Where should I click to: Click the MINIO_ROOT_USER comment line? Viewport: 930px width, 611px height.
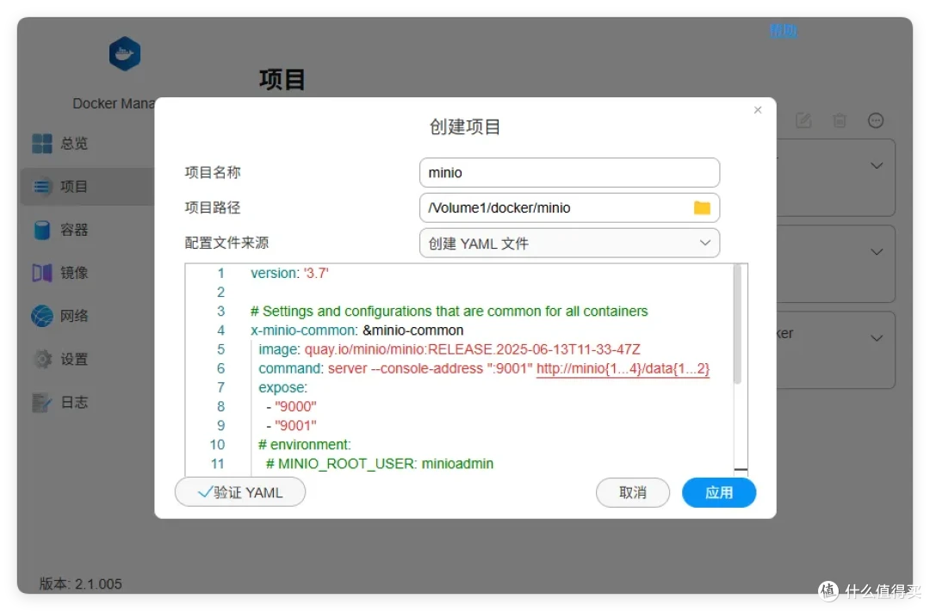point(380,464)
